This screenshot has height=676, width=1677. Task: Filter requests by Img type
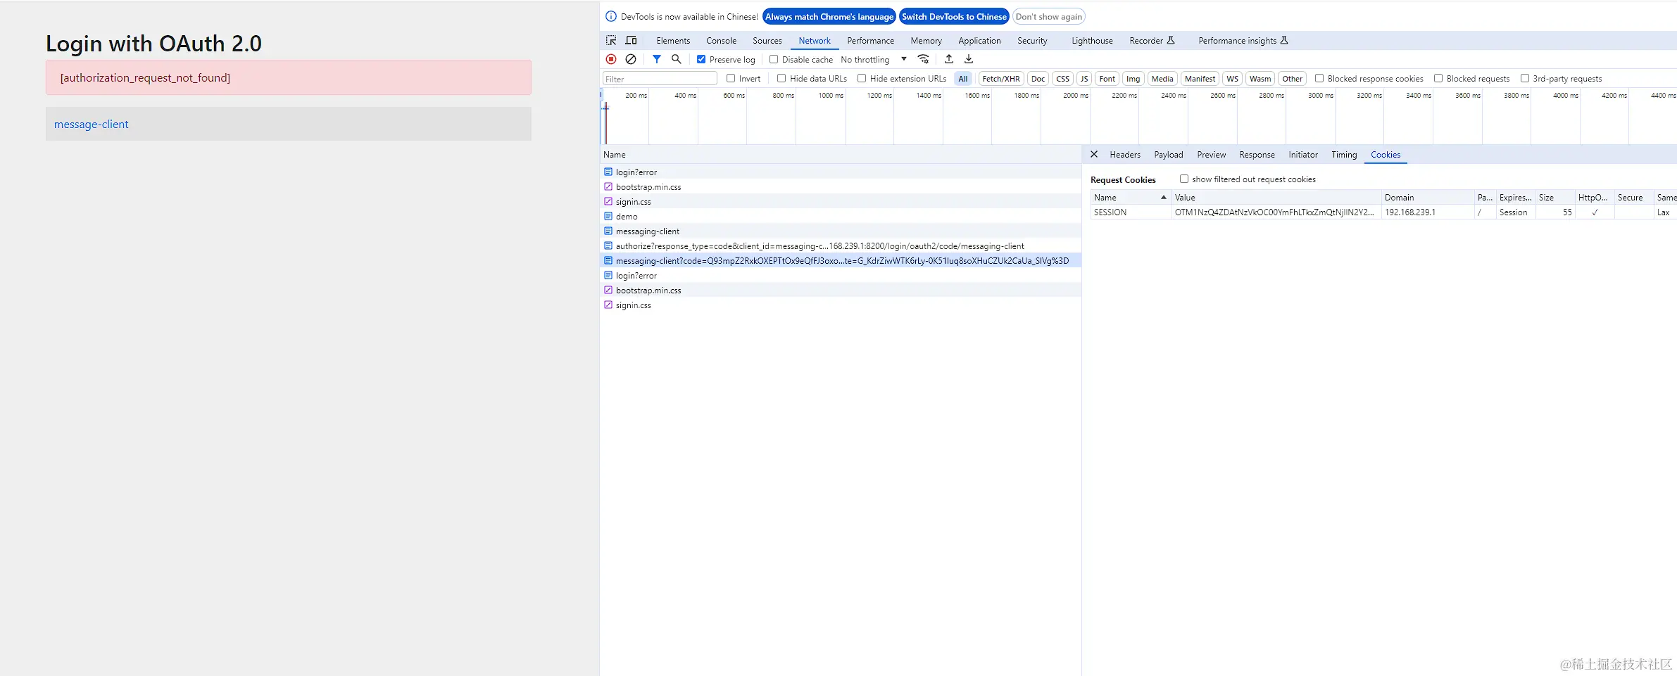[x=1133, y=79]
